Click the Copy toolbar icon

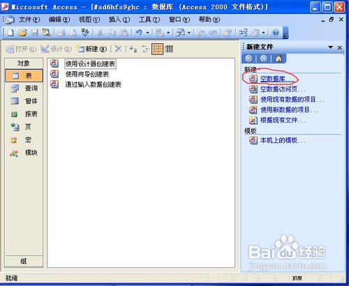112,33
